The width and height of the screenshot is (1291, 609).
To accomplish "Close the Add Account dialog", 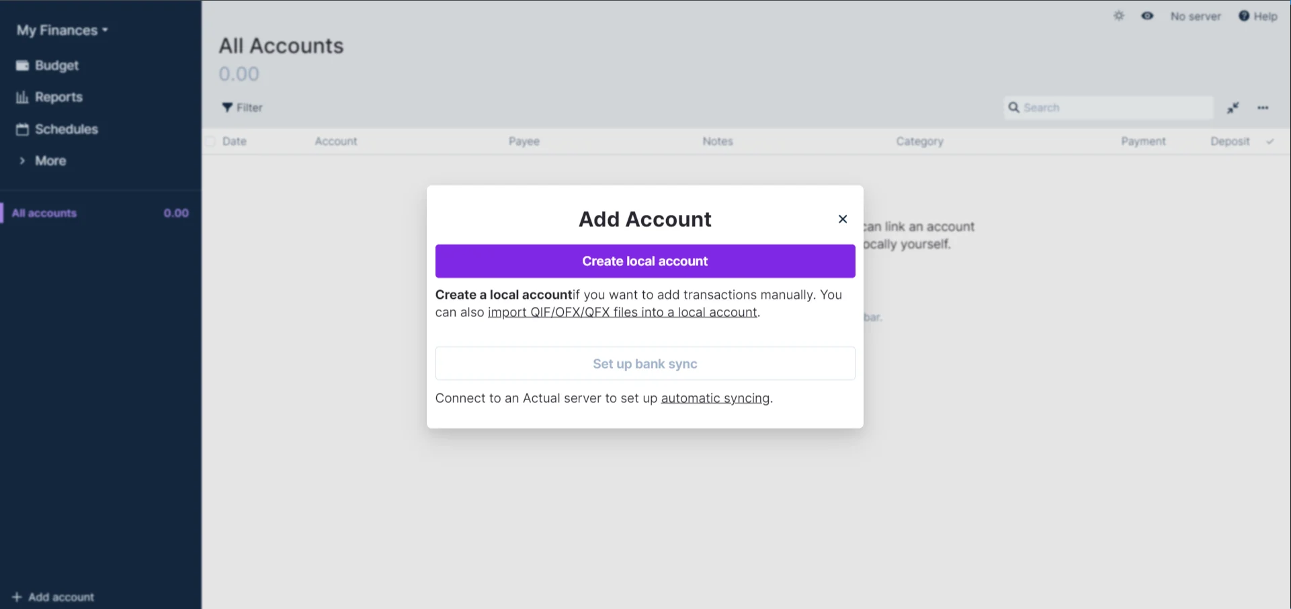I will tap(842, 219).
